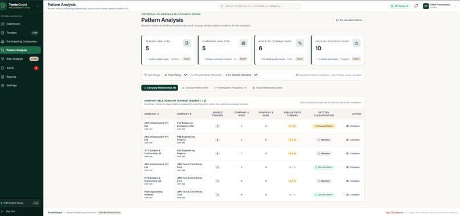Click the Shared Tenders column header
460x216 pixels.
[217, 114]
